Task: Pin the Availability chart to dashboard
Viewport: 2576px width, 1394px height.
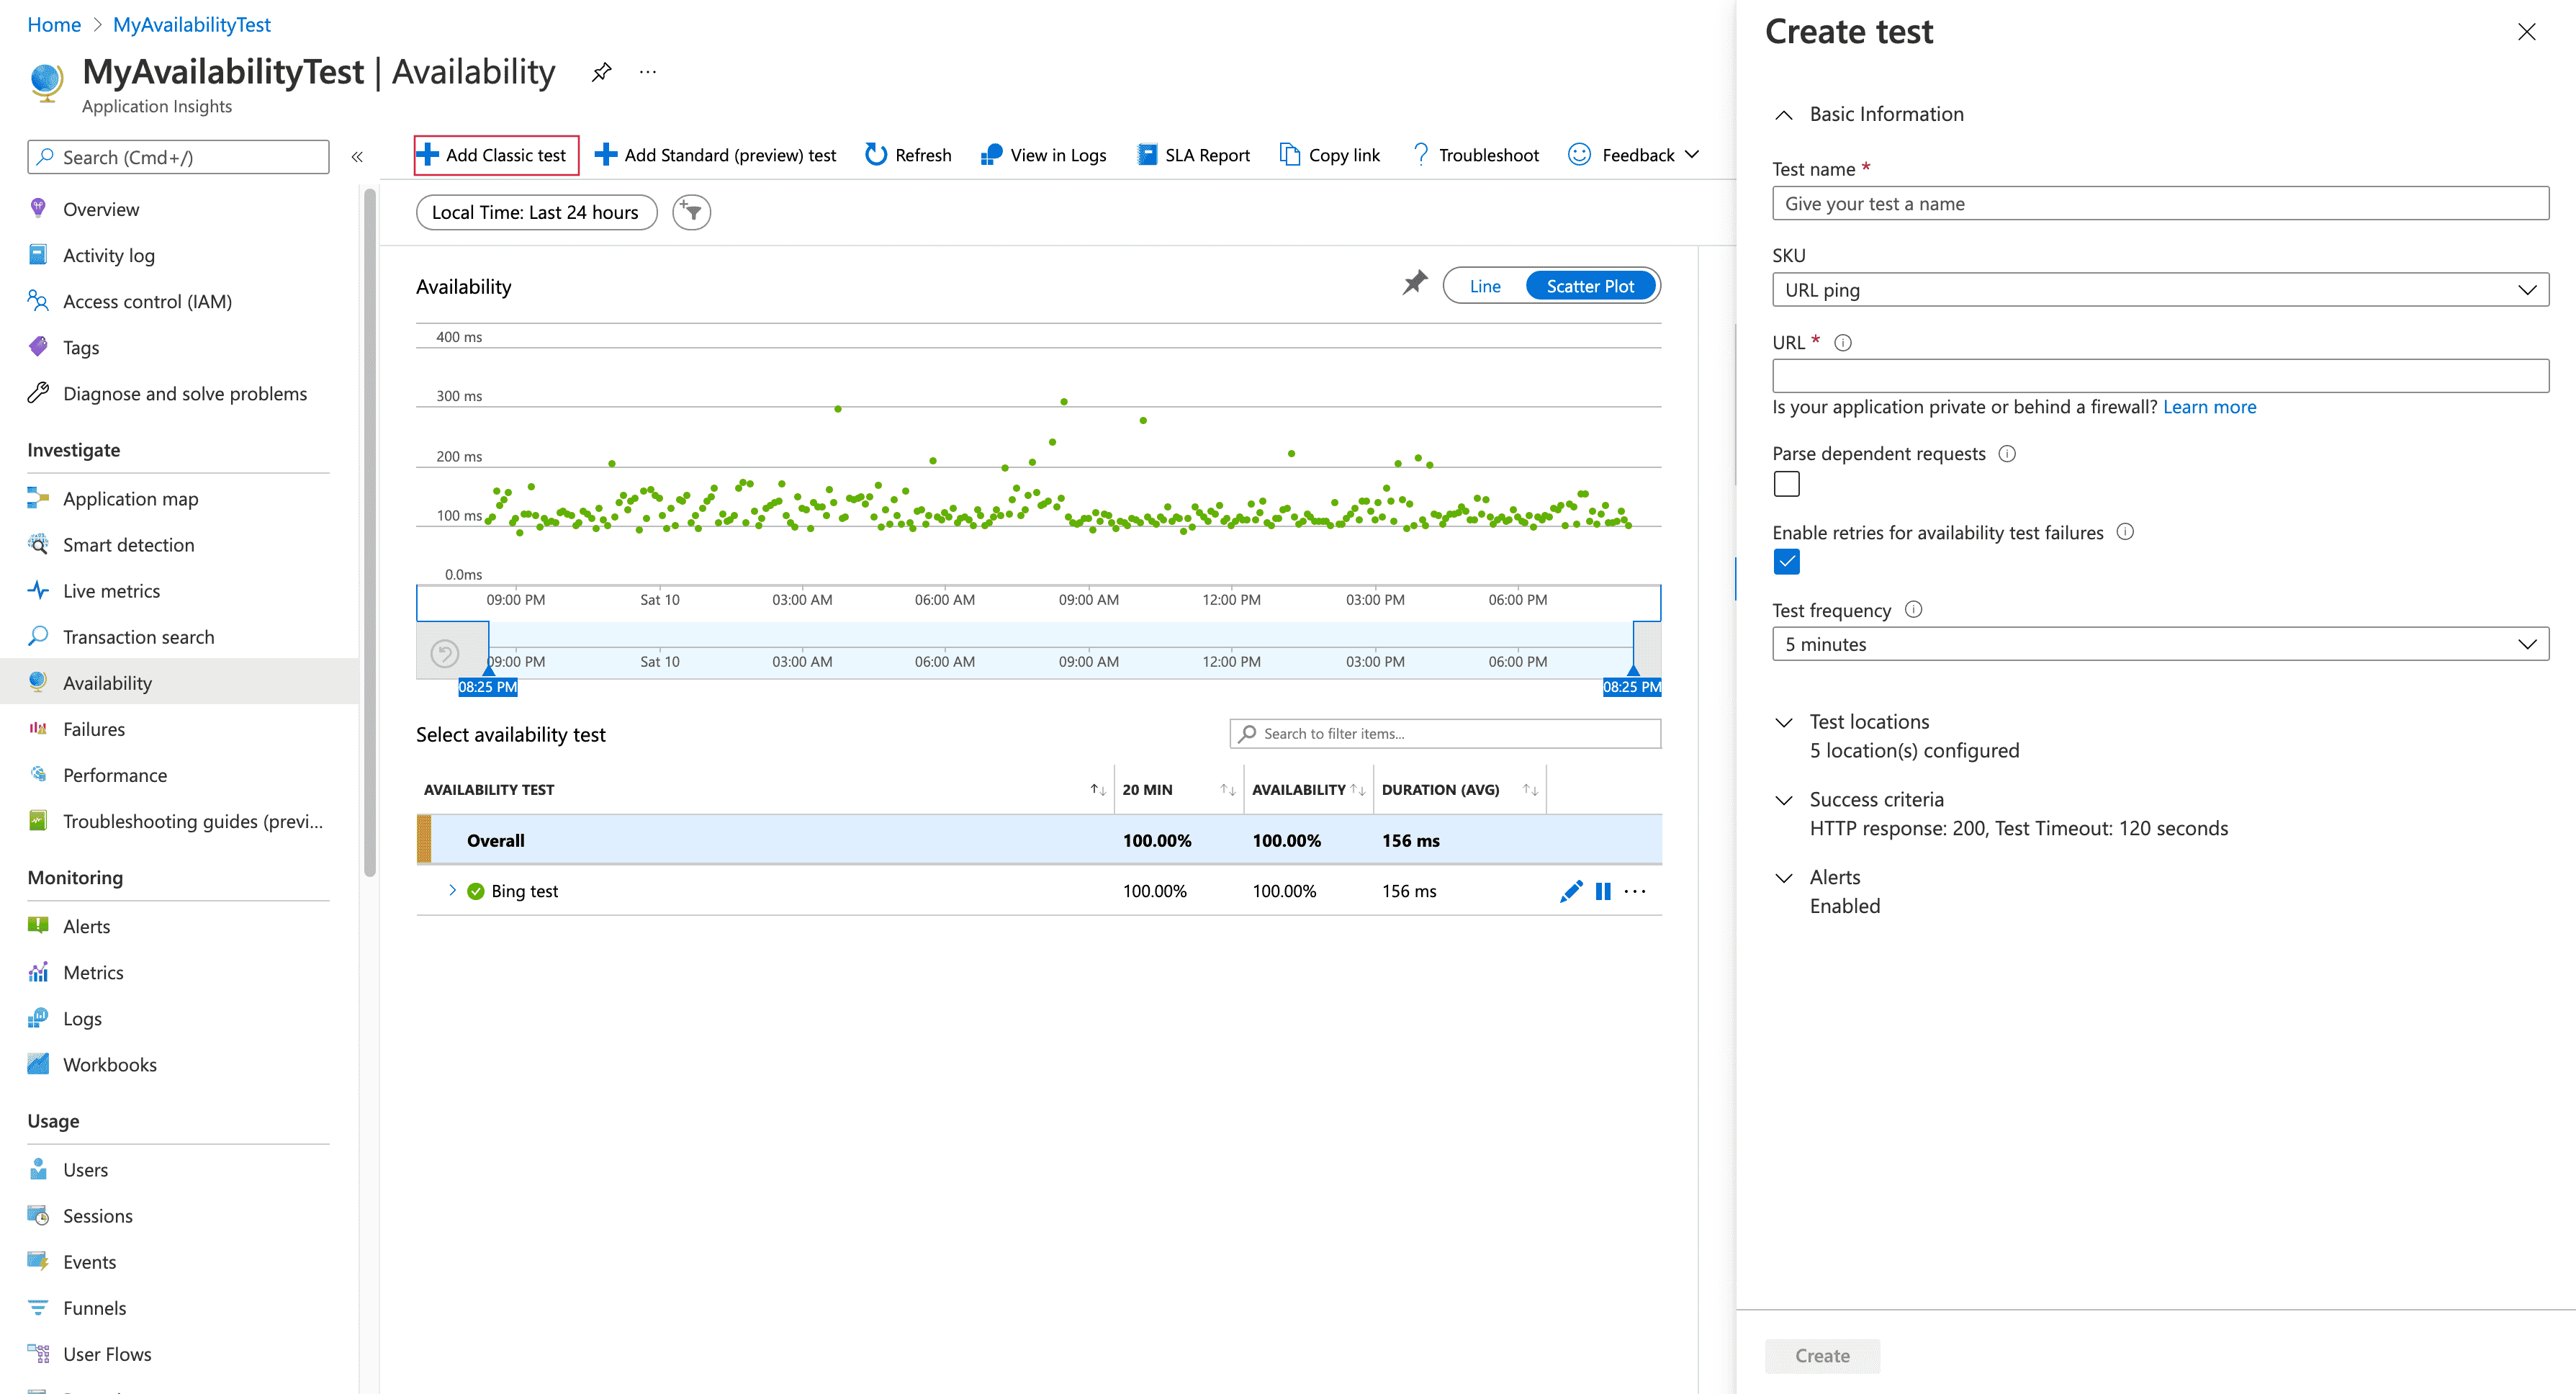Action: click(1414, 284)
